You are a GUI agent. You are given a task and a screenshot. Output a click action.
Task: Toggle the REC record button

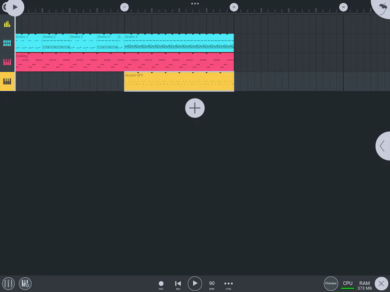[x=161, y=284]
